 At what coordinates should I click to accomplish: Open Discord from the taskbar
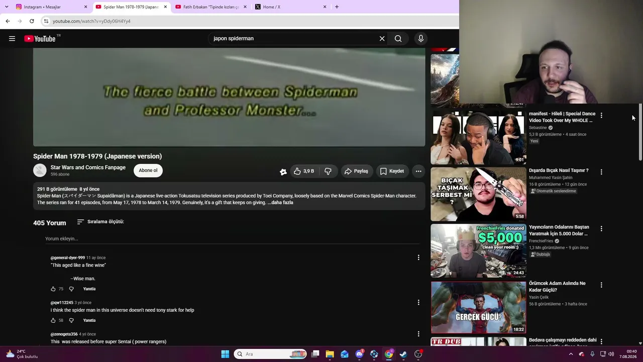[359, 354]
